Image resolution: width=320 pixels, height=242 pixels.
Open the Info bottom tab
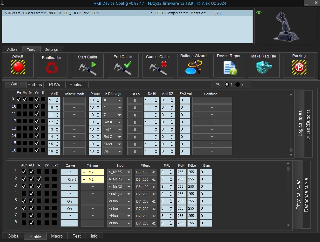(94, 236)
